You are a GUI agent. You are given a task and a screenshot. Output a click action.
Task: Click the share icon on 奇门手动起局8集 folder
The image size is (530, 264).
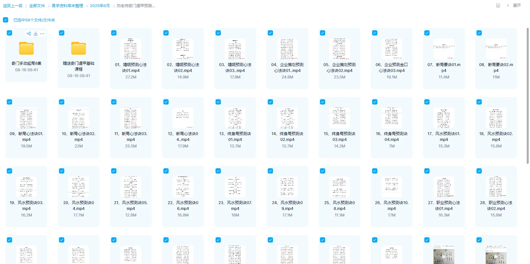(29, 34)
